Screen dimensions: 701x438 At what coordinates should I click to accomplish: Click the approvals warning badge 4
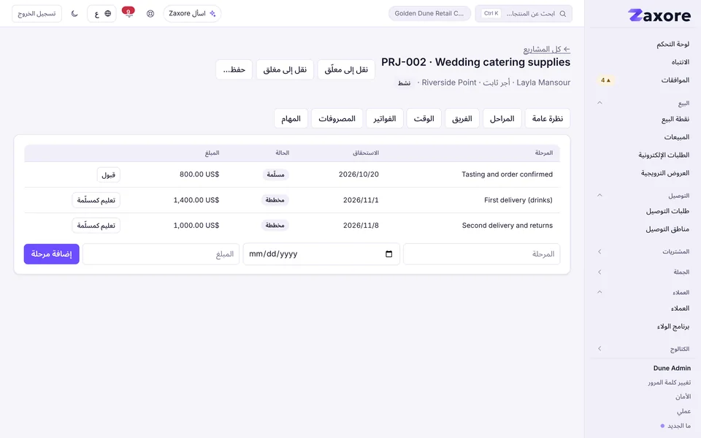coord(606,80)
